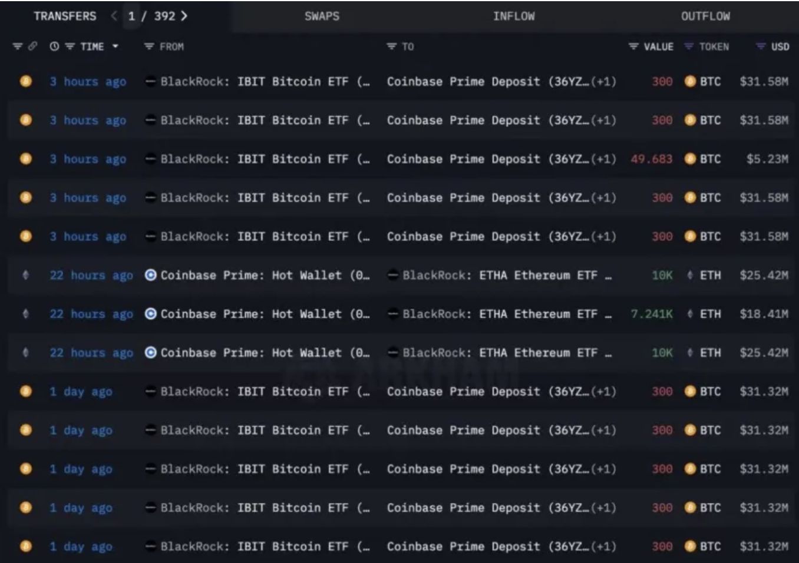Click the TIME sort dropdown arrow
Viewport: 799px width, 563px height.
[x=115, y=47]
